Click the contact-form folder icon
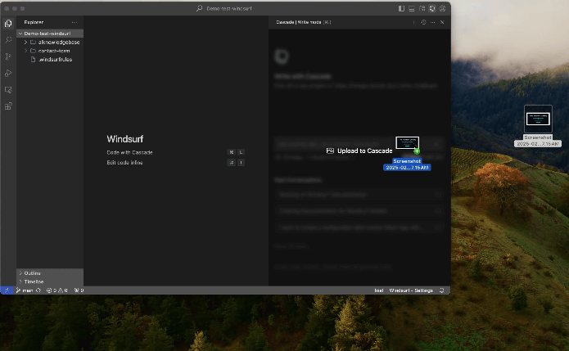569x351 pixels. click(33, 51)
